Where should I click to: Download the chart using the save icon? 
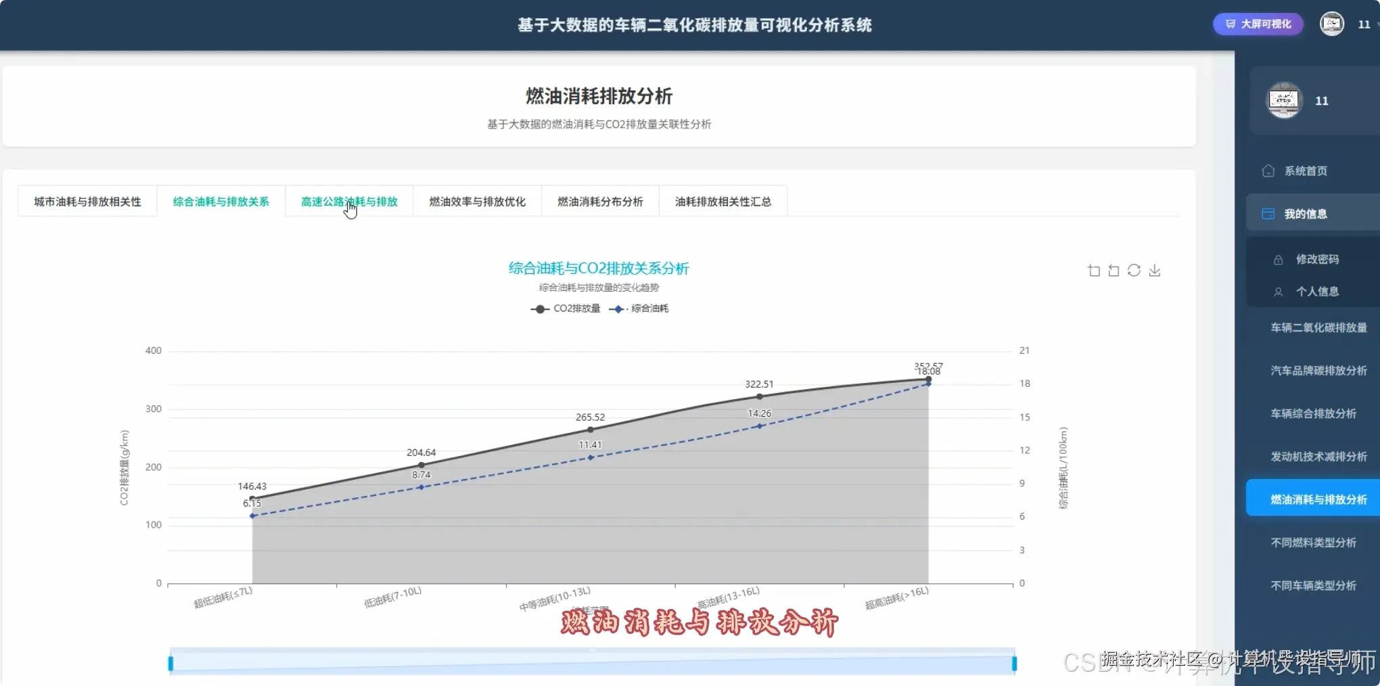[1155, 270]
